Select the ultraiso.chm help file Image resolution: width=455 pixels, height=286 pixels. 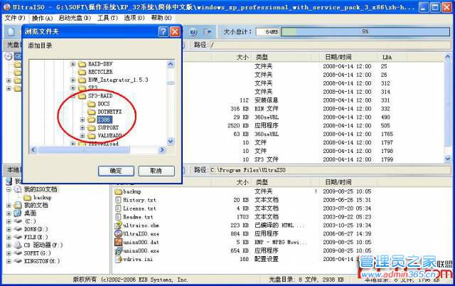pos(137,225)
